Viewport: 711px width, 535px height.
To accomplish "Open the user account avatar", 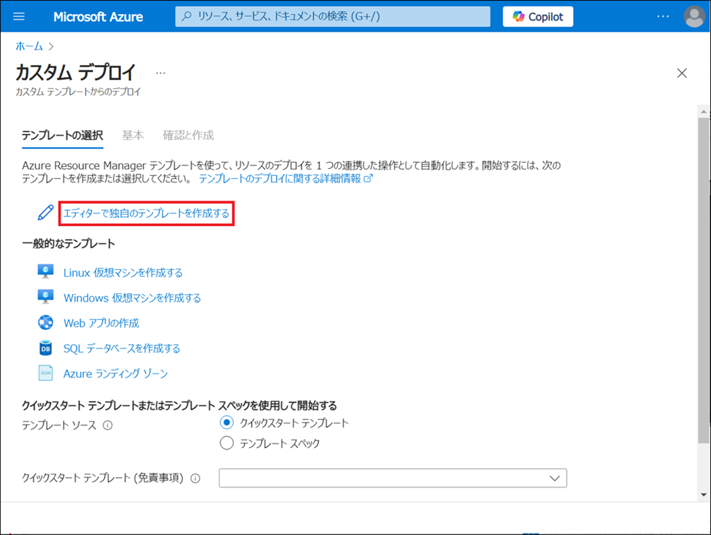I will (x=694, y=17).
